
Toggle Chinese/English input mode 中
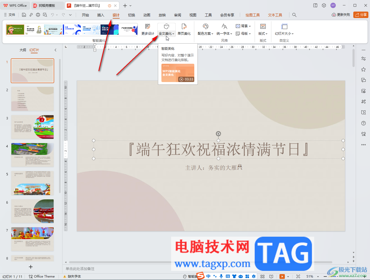pyautogui.click(x=208, y=276)
